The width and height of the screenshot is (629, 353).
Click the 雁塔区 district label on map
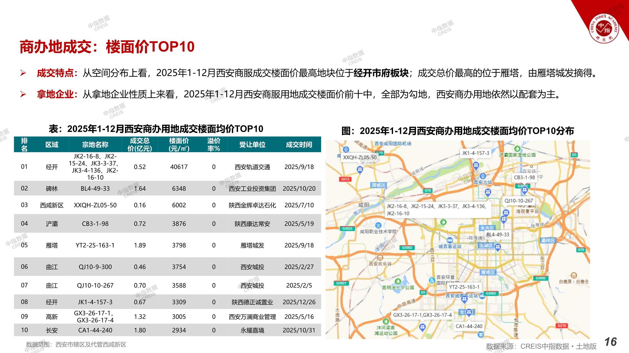point(487,272)
